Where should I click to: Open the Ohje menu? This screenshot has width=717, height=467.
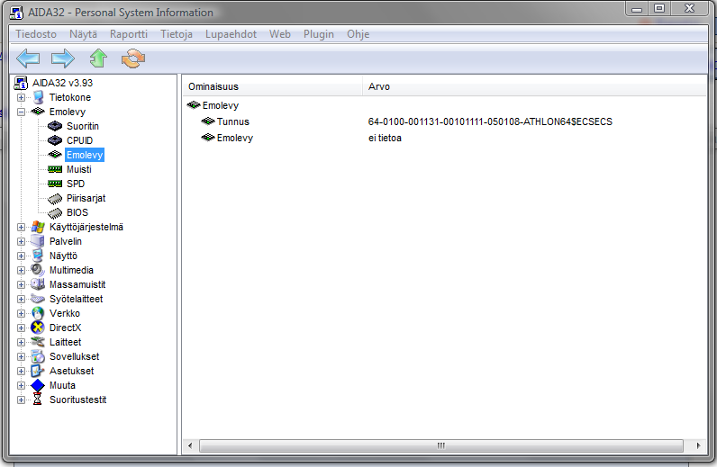(358, 34)
